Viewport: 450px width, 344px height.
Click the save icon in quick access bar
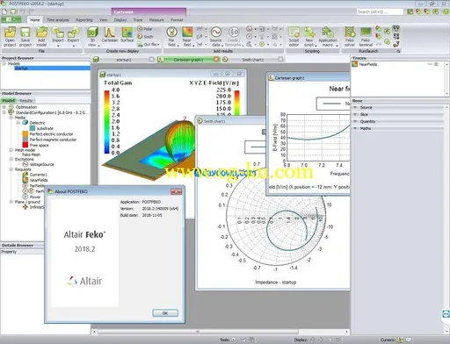tap(14, 11)
